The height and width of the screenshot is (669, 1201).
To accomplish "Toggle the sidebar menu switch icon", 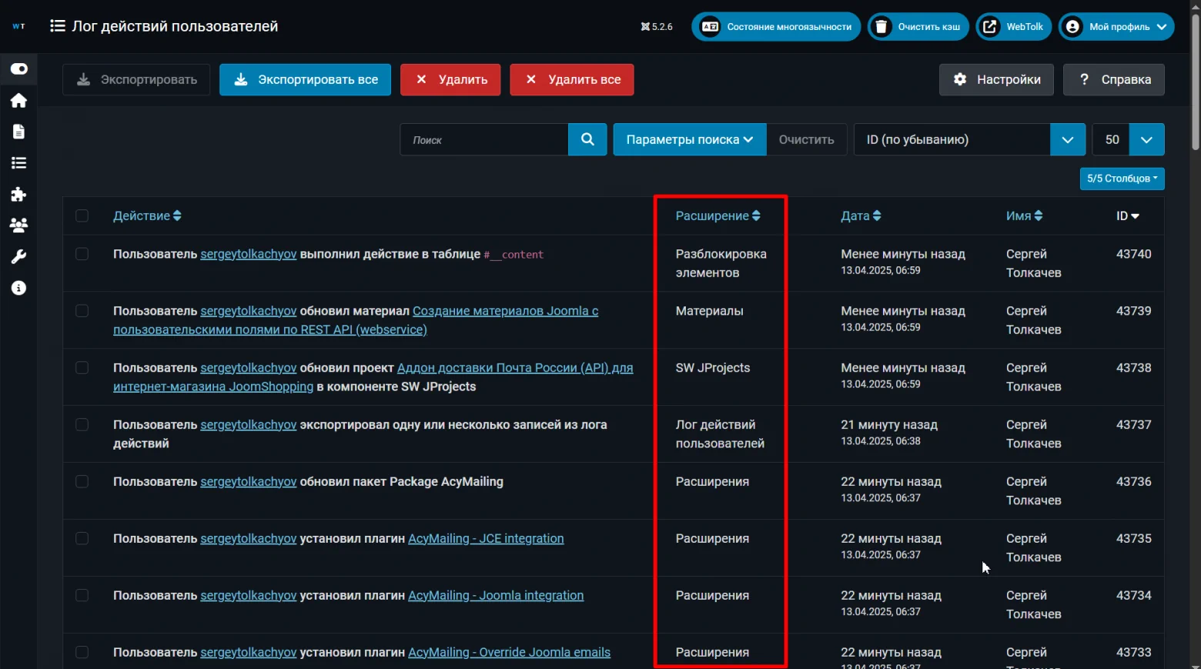I will [18, 69].
